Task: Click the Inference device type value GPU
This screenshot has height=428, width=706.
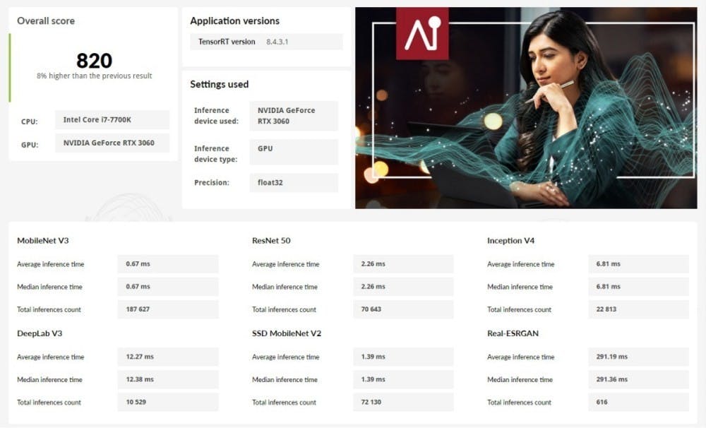Action: 294,152
